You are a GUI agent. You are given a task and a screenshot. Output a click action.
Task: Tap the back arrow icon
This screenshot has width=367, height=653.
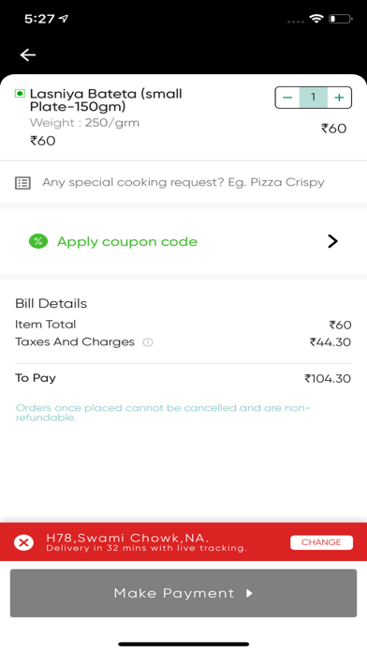28,54
